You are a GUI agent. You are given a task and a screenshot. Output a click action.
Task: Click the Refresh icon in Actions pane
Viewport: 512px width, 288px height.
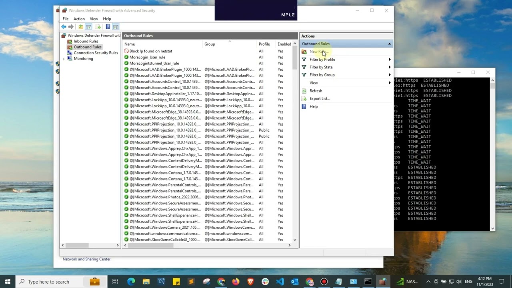304,91
